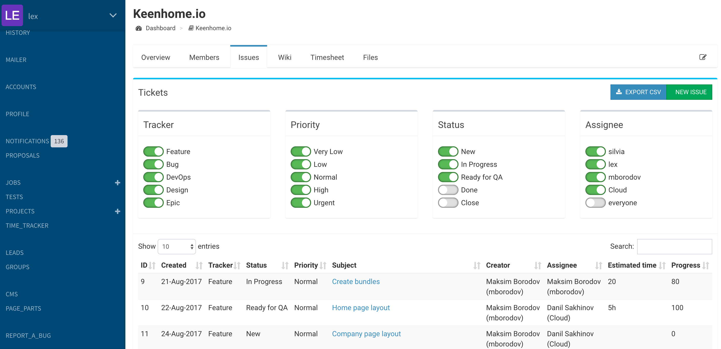The image size is (721, 349).
Task: Open the Wiki tab
Action: (x=285, y=57)
